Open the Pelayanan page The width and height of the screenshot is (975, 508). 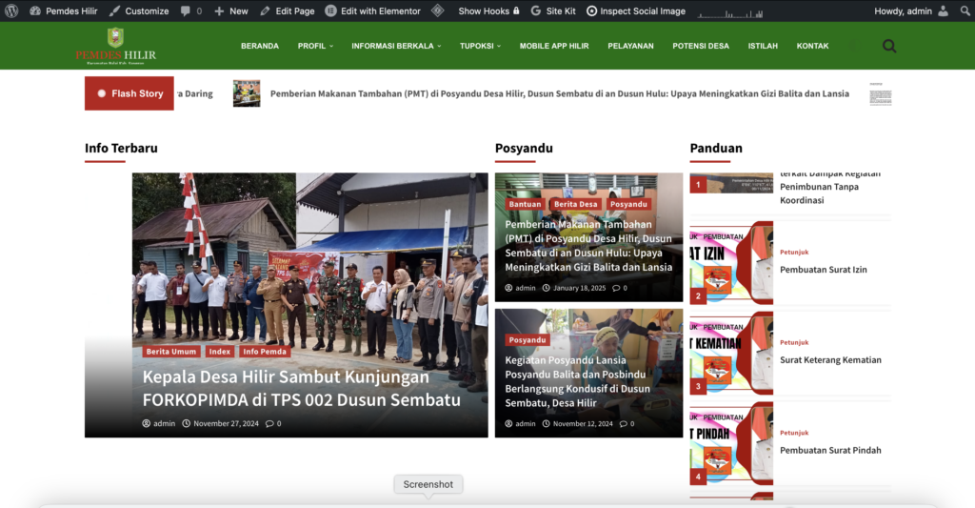(630, 46)
